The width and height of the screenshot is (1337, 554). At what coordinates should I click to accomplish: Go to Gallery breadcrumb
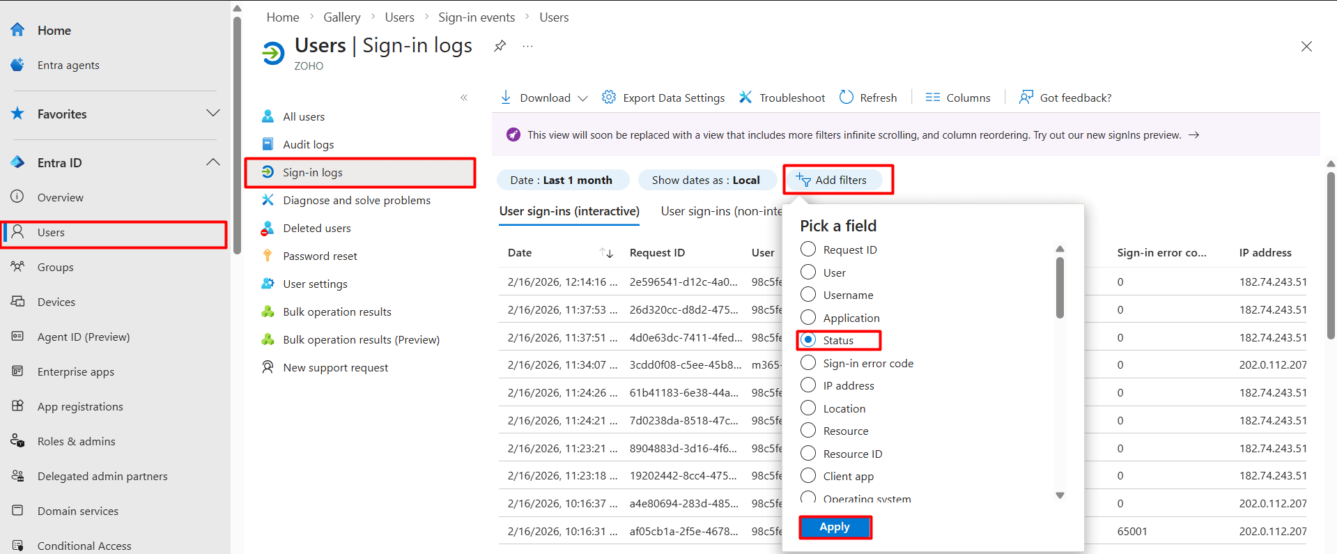click(341, 17)
